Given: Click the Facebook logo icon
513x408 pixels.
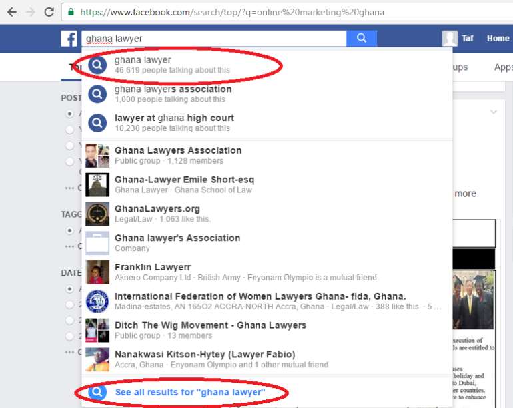Looking at the screenshot, I should coord(69,39).
